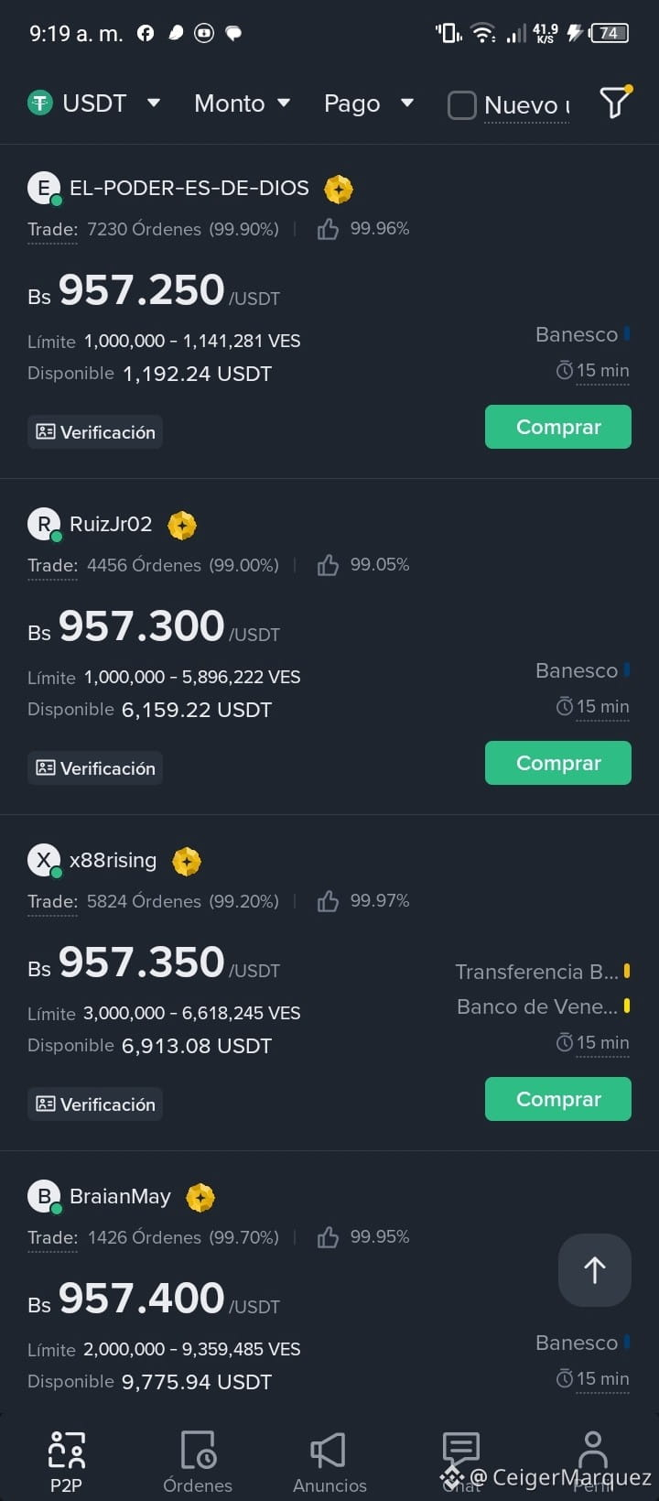659x1501 pixels.
Task: Tap Verificación tag on RuizJr02 offer
Action: 95,768
